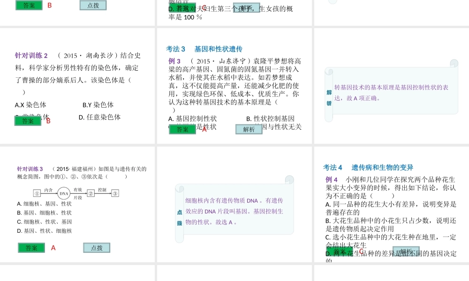Click the 控制 arrow label in diagram

click(x=102, y=190)
